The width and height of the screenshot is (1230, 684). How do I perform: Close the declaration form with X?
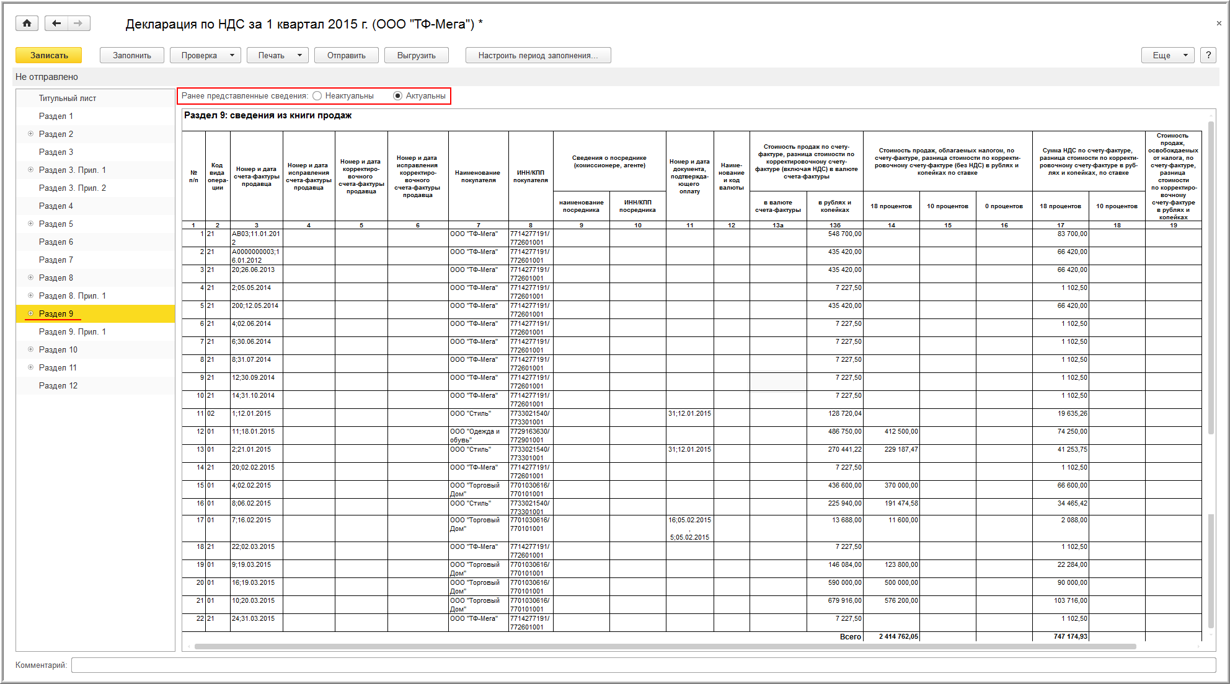click(1218, 24)
